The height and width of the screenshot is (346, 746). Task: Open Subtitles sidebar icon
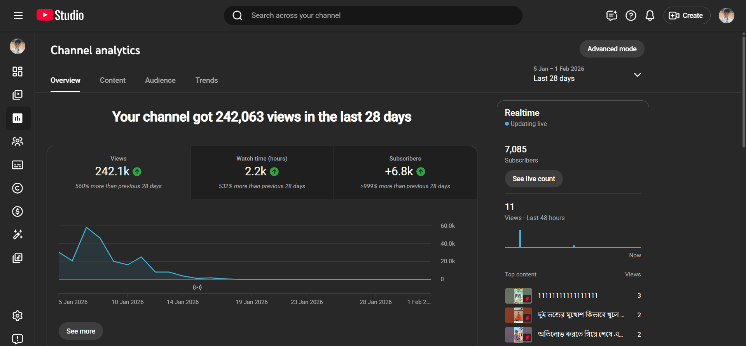[x=17, y=165]
